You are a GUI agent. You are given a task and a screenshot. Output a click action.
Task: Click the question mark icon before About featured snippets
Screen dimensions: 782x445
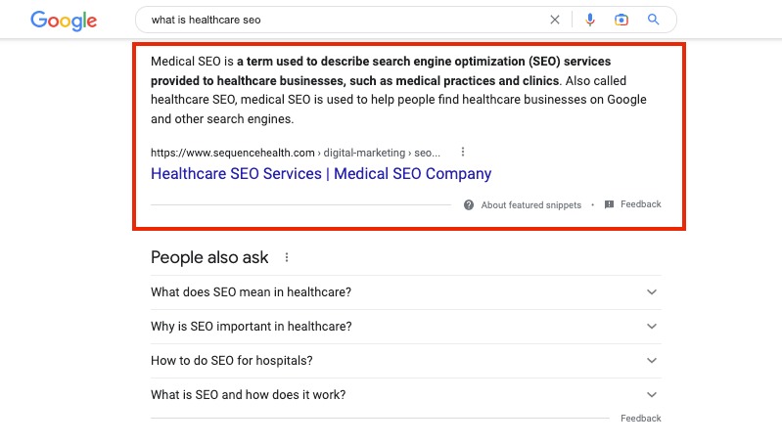(x=469, y=205)
